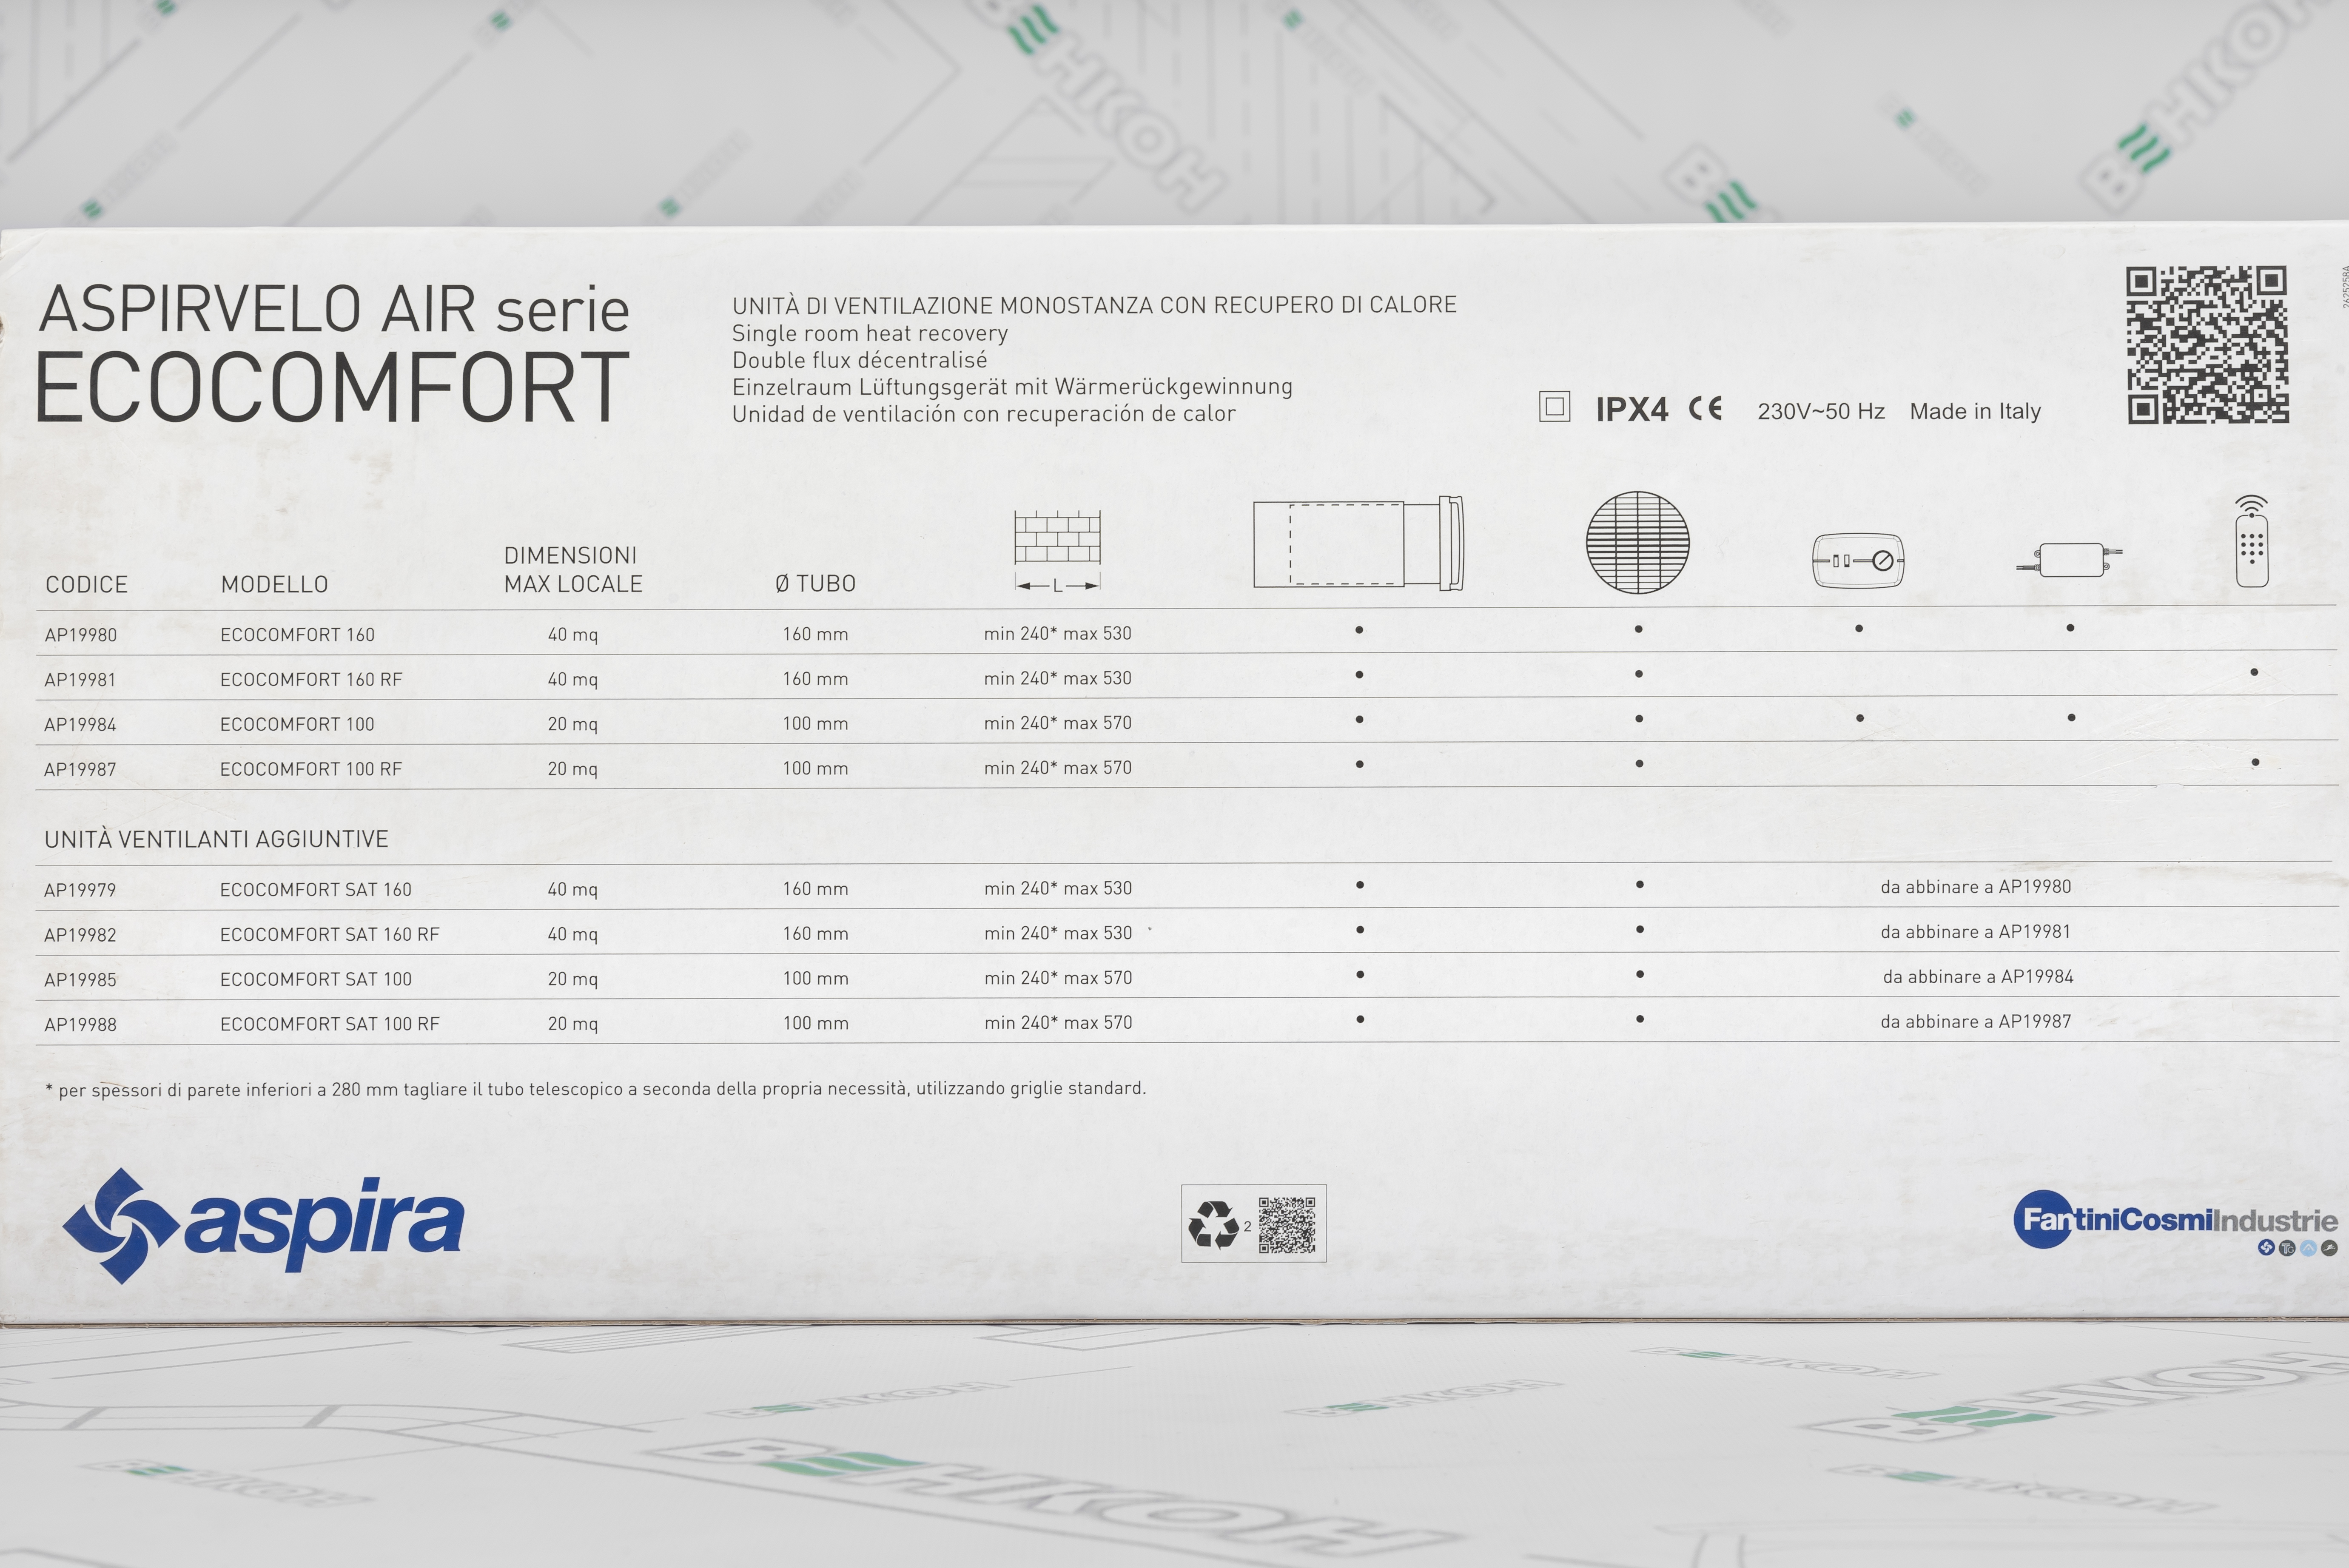Click the CE marking symbol
2349x1568 pixels.
(1705, 408)
